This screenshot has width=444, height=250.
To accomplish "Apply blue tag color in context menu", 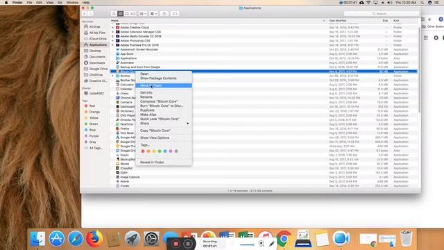I will (x=165, y=151).
